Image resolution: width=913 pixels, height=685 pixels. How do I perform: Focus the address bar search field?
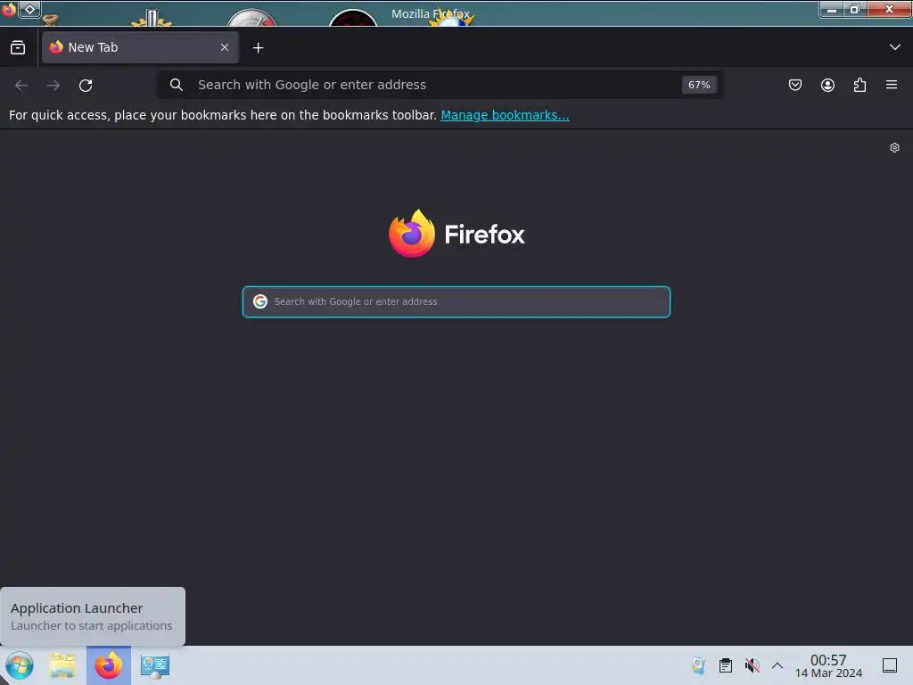(440, 85)
